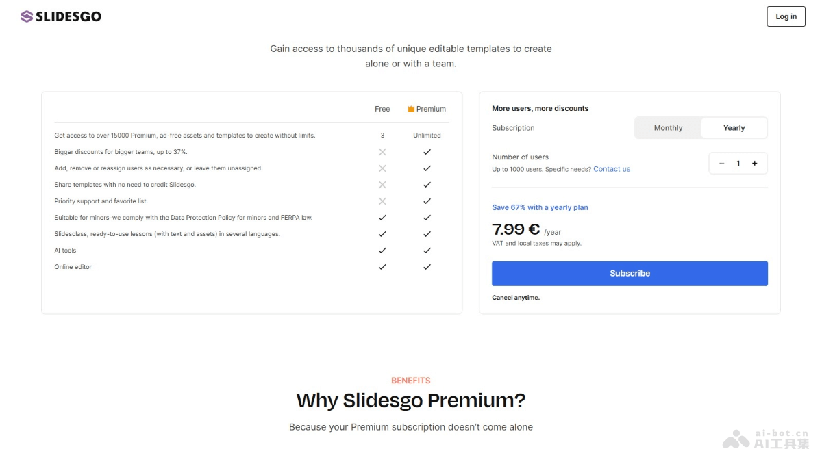Click inside the user count field
The height and width of the screenshot is (462, 822).
(738, 163)
